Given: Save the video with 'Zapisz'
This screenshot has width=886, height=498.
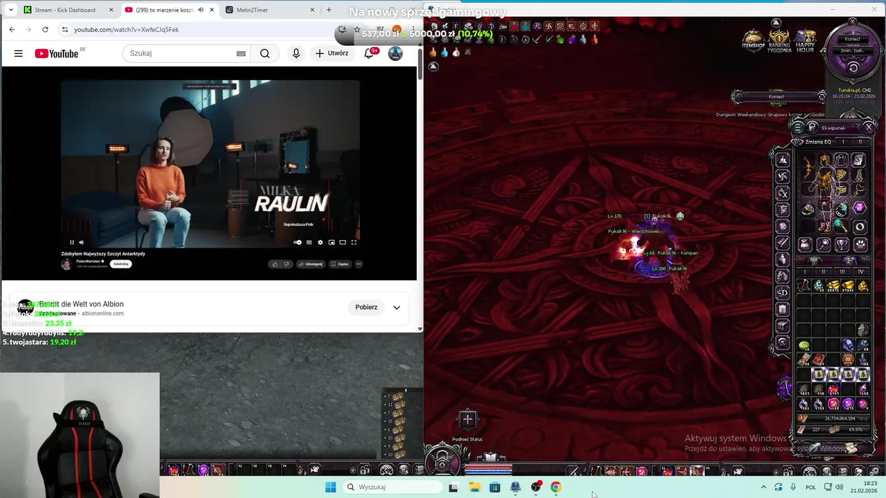Looking at the screenshot, I should click(340, 264).
